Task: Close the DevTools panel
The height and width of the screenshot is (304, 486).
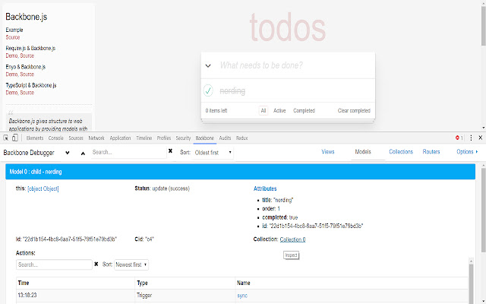Action: pyautogui.click(x=481, y=138)
